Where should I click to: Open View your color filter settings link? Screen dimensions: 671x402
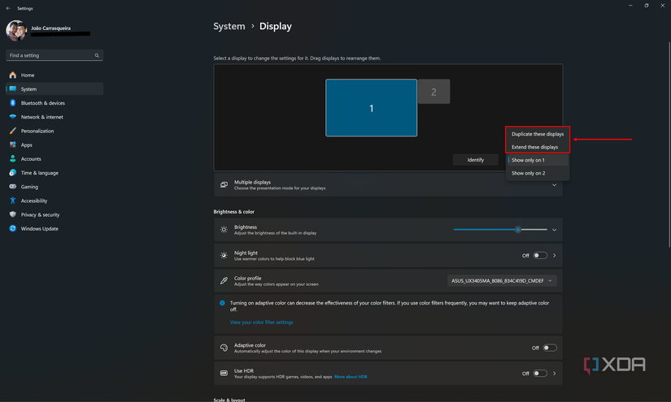(261, 322)
